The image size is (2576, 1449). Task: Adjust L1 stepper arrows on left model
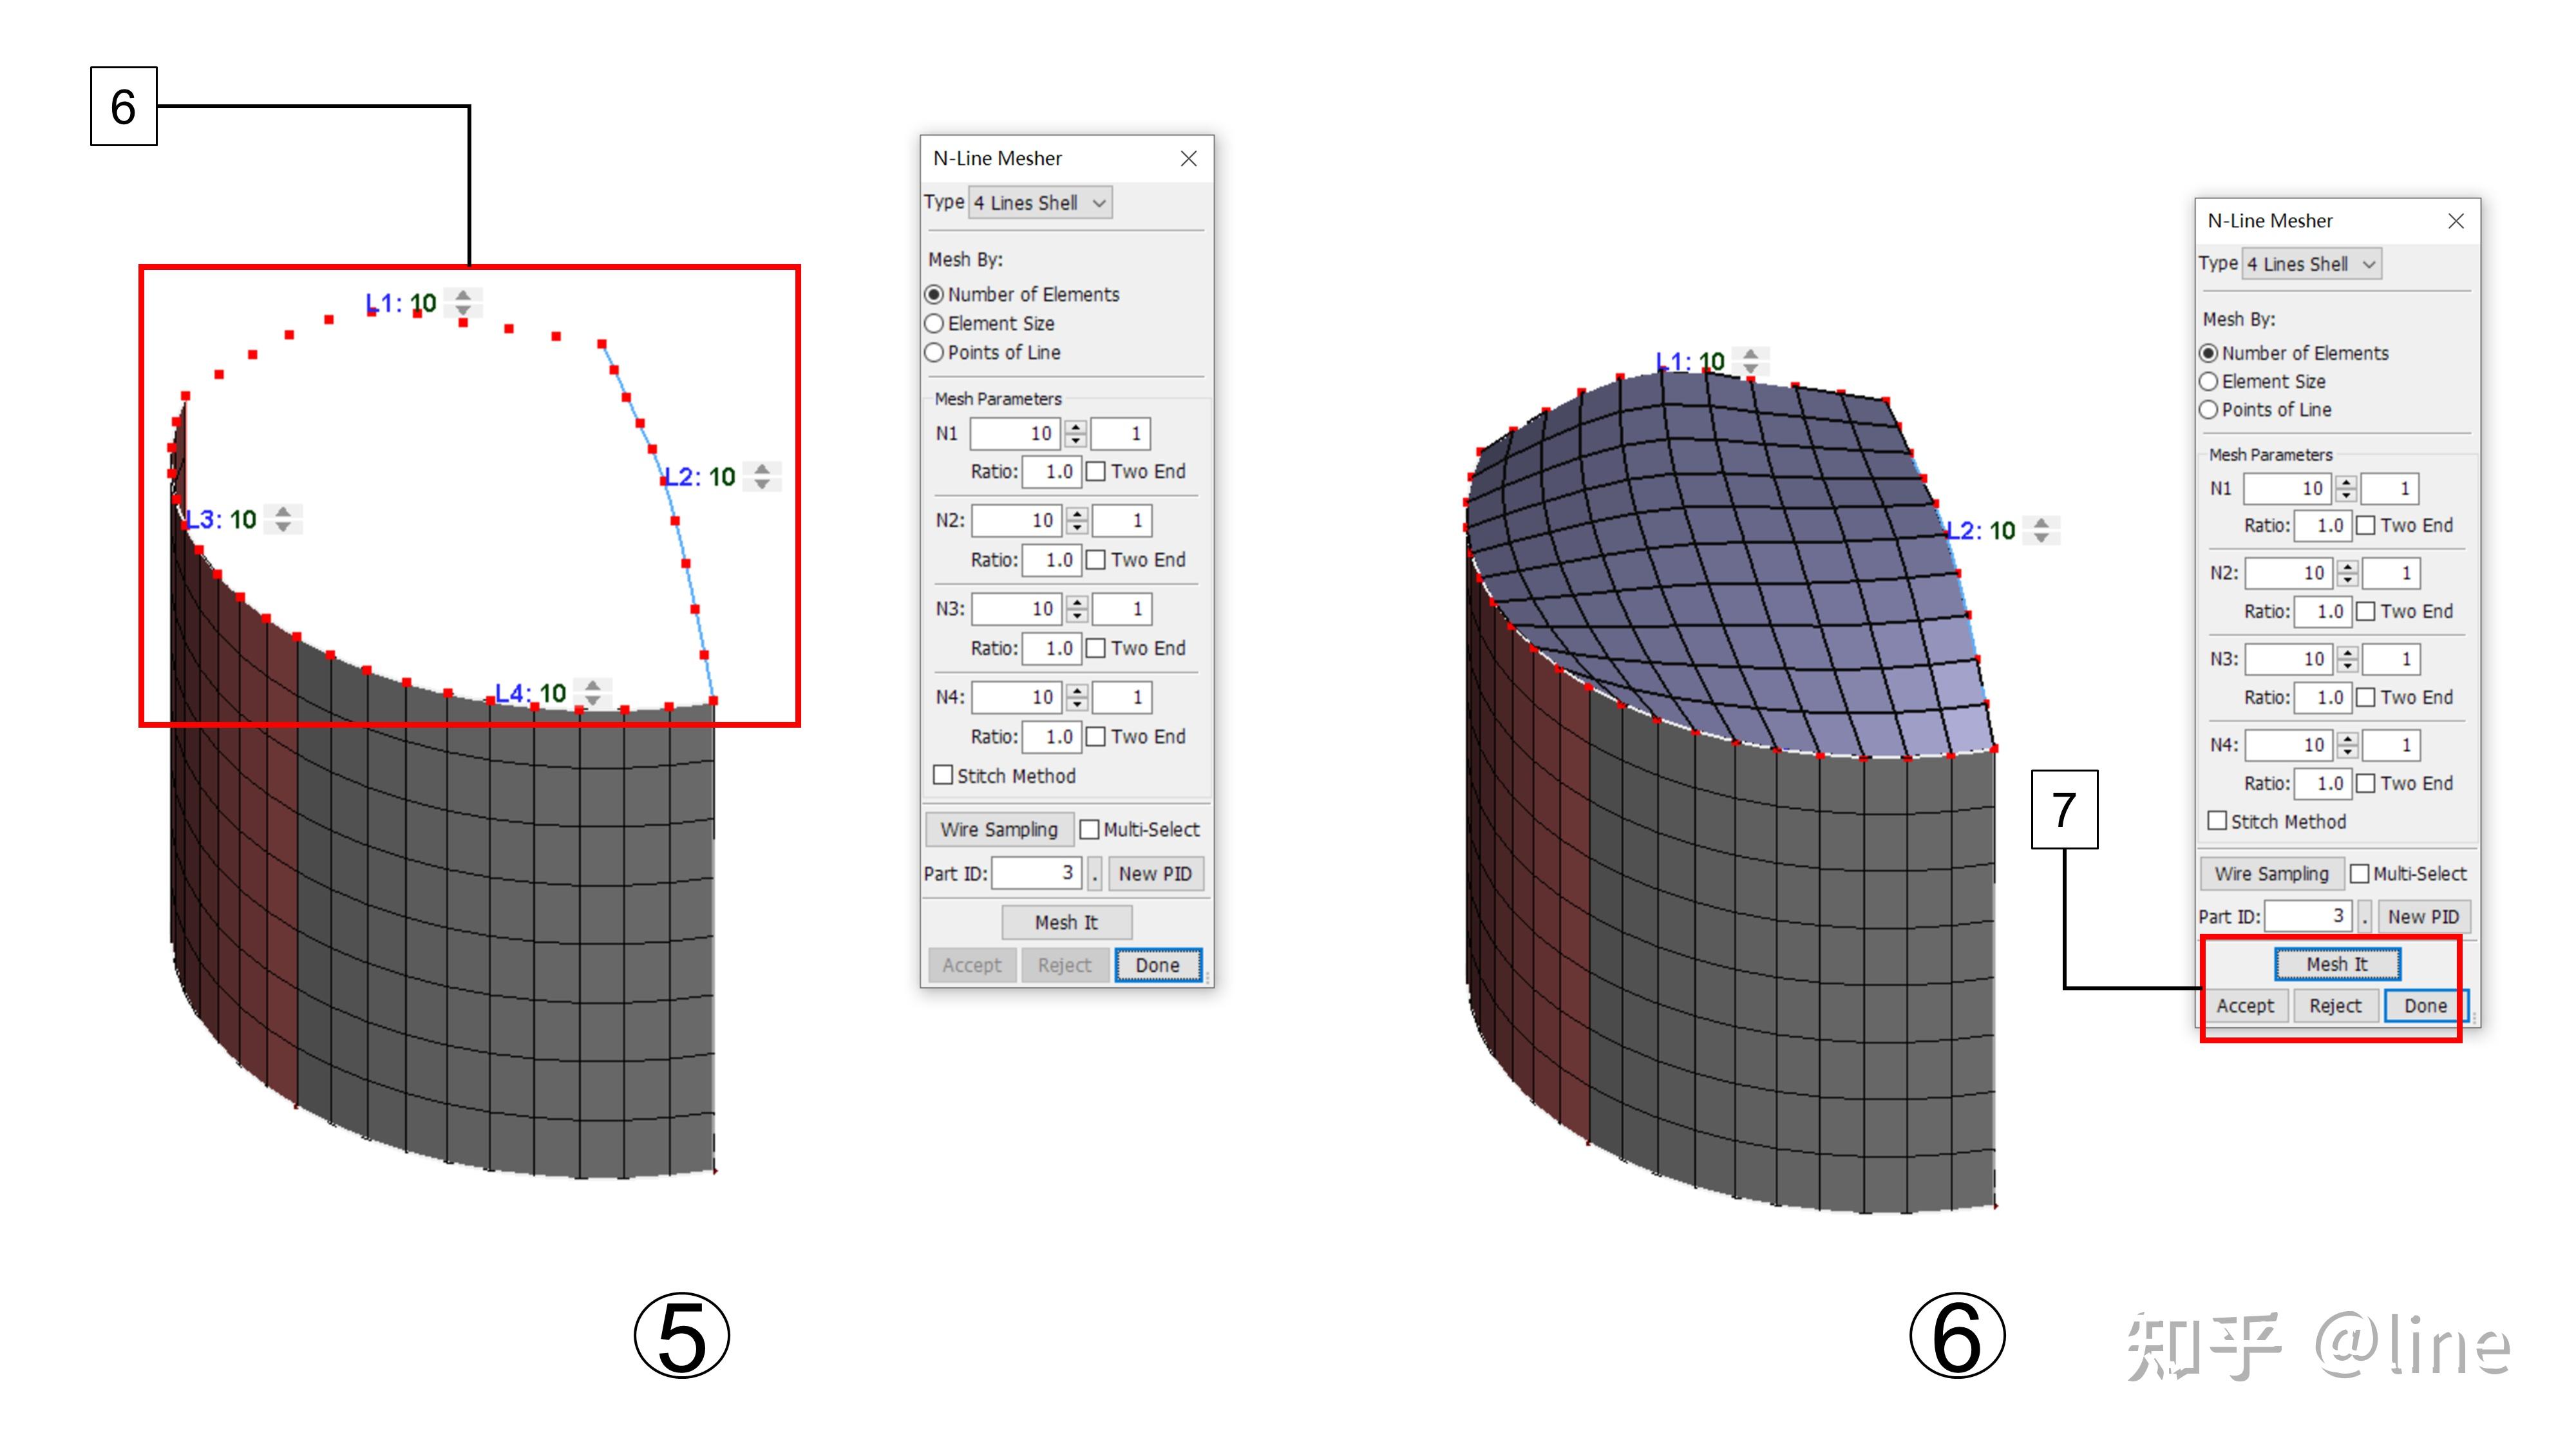click(463, 302)
